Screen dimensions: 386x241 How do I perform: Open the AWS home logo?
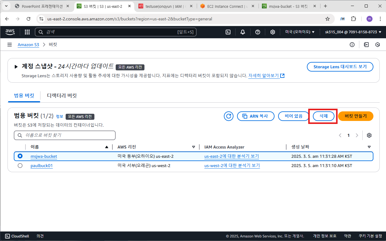click(x=10, y=32)
